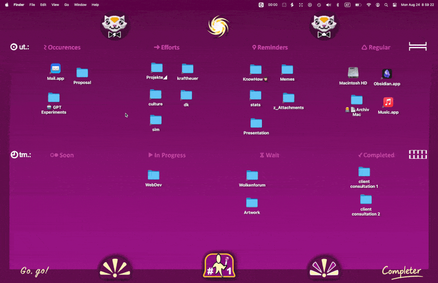Open the WebDev folder
Viewport: 438px width, 283px height.
(153, 175)
